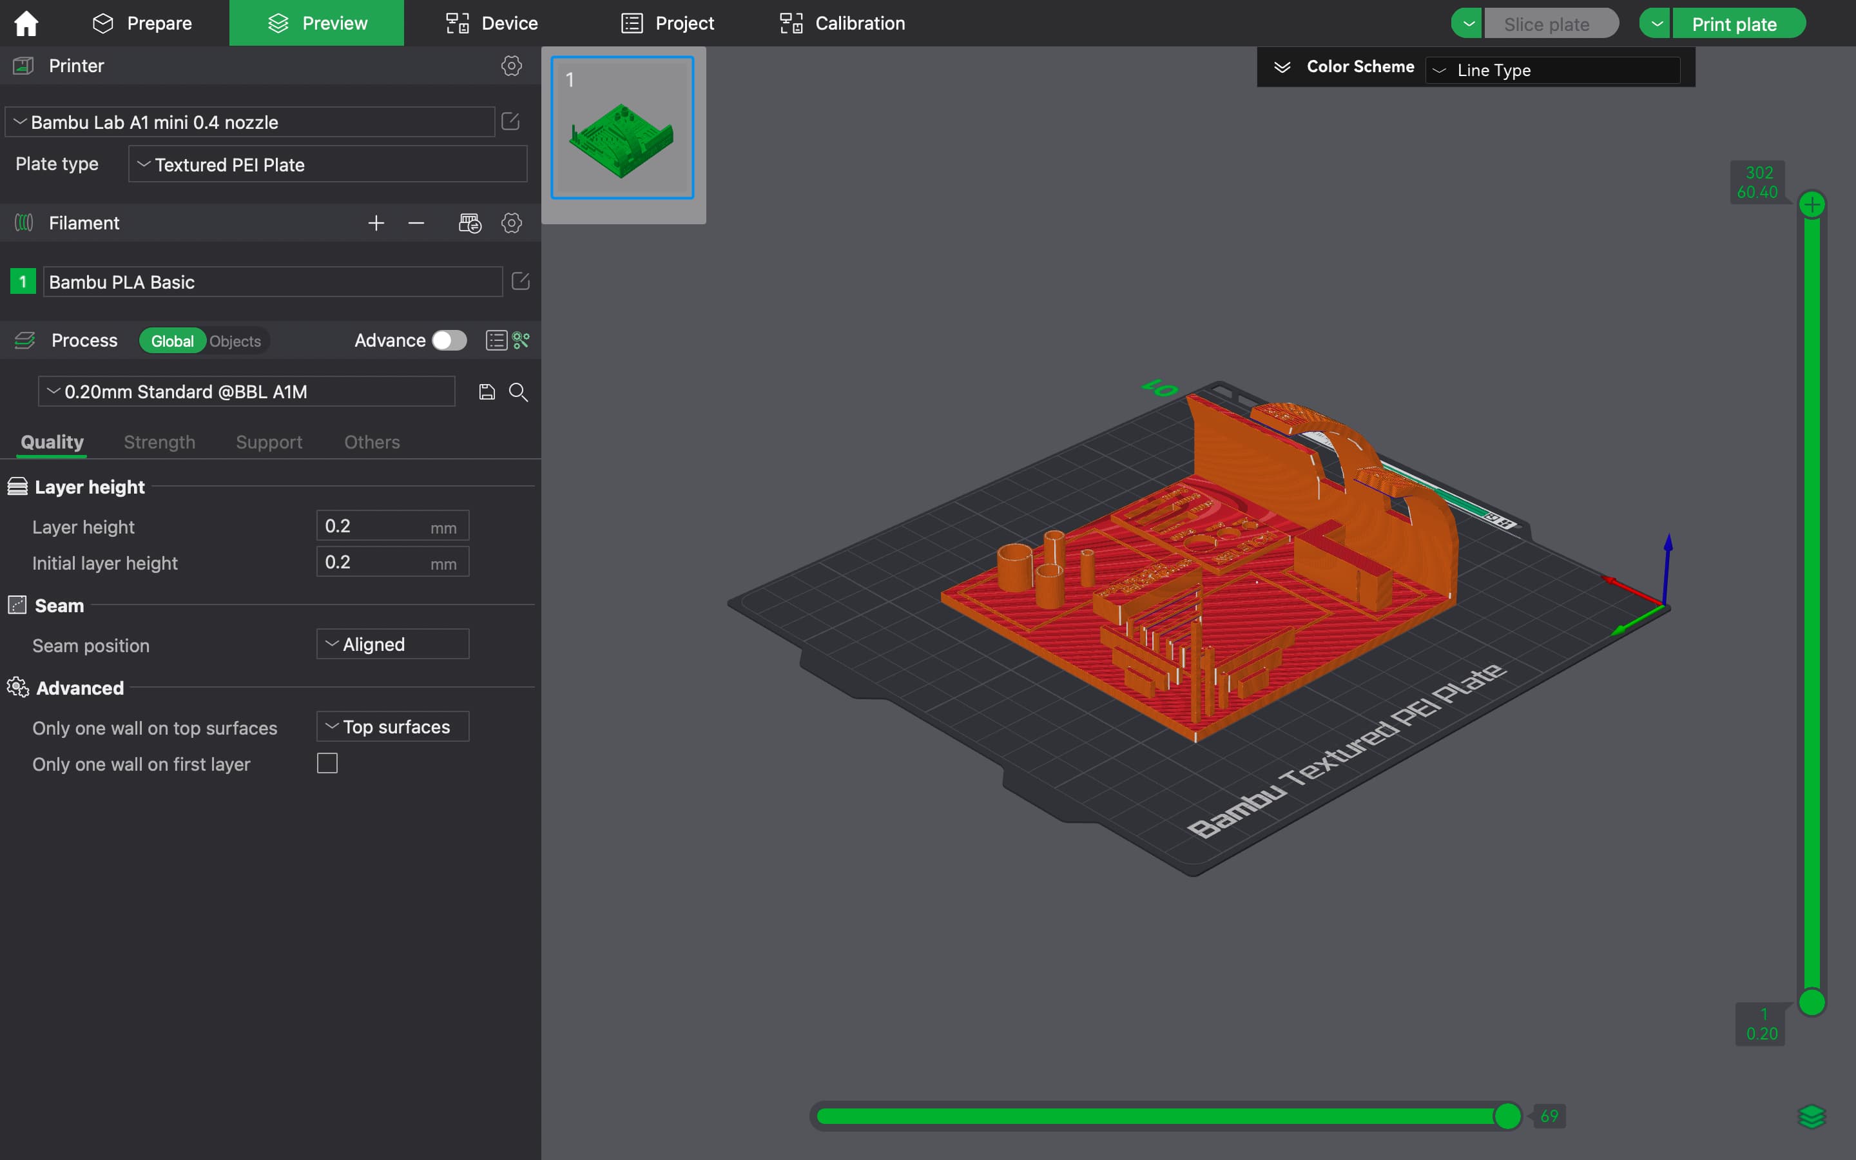This screenshot has width=1856, height=1160.
Task: Open the Calibration tab
Action: (x=842, y=23)
